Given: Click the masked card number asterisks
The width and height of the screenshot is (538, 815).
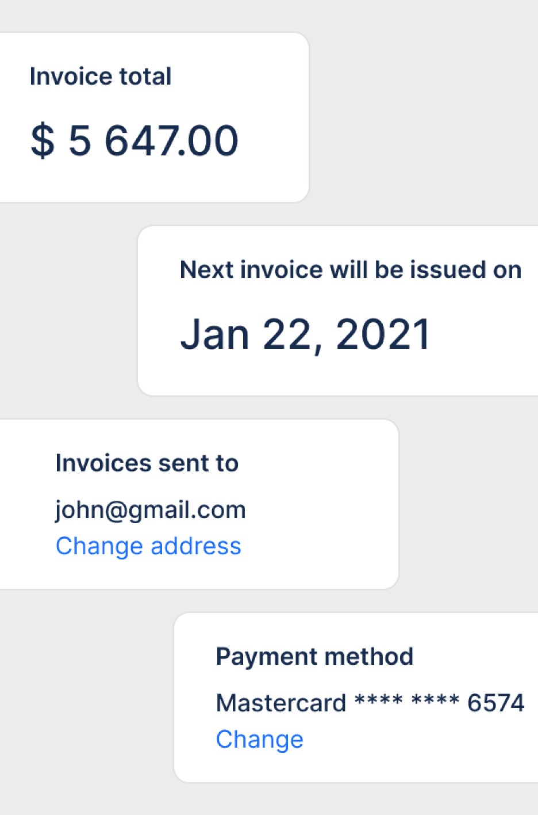Looking at the screenshot, I should [x=407, y=701].
